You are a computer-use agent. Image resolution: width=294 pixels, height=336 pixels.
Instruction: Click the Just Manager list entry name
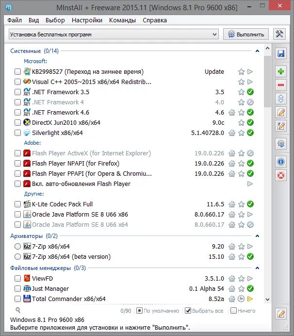[50, 288]
